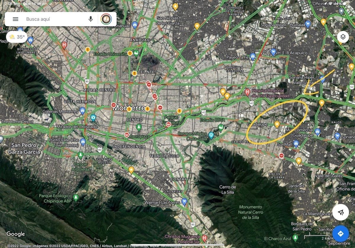This screenshot has height=248, width=355.
Task: Select the CONTRY neighborhood label
Action: 178,179
